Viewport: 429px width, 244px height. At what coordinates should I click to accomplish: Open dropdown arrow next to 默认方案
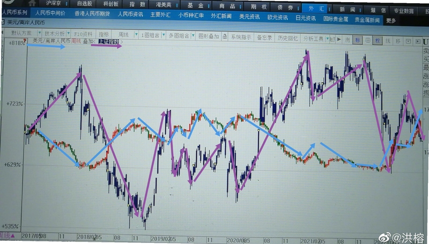pos(39,33)
